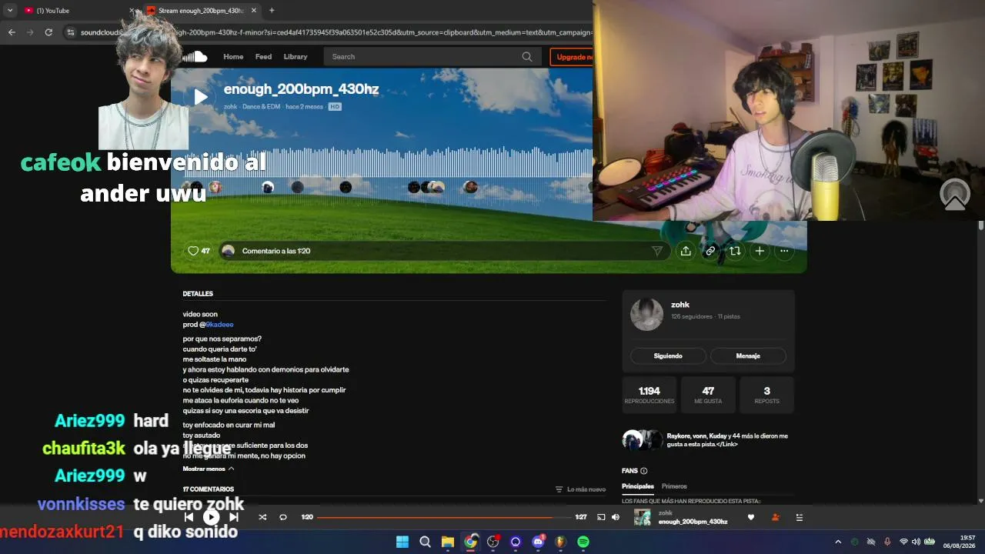The height and width of the screenshot is (554, 985).
Task: Open FL Studio from taskbar
Action: [x=560, y=542]
